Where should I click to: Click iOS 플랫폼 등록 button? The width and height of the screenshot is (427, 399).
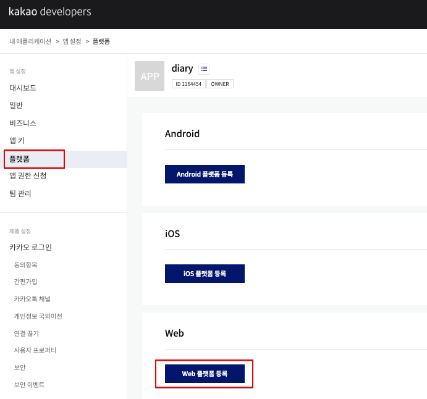(205, 274)
